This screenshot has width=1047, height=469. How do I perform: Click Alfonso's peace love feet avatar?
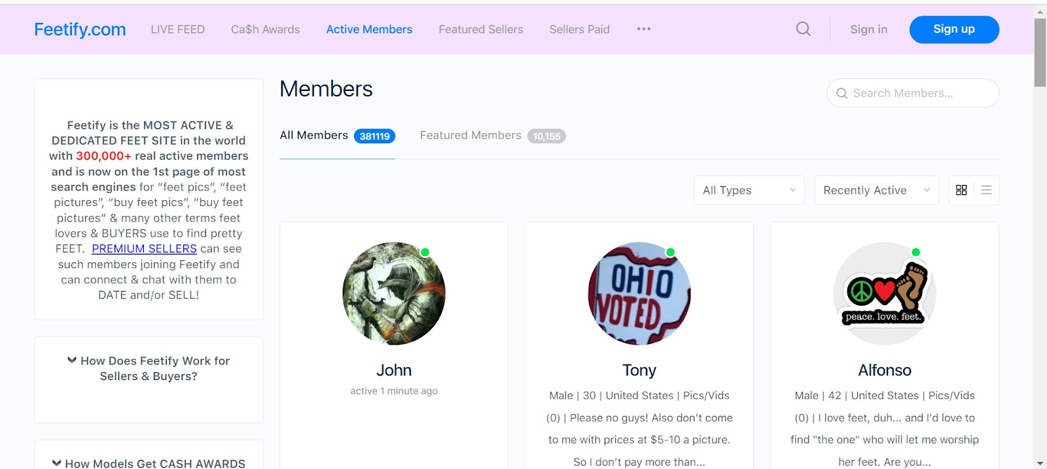pyautogui.click(x=885, y=294)
